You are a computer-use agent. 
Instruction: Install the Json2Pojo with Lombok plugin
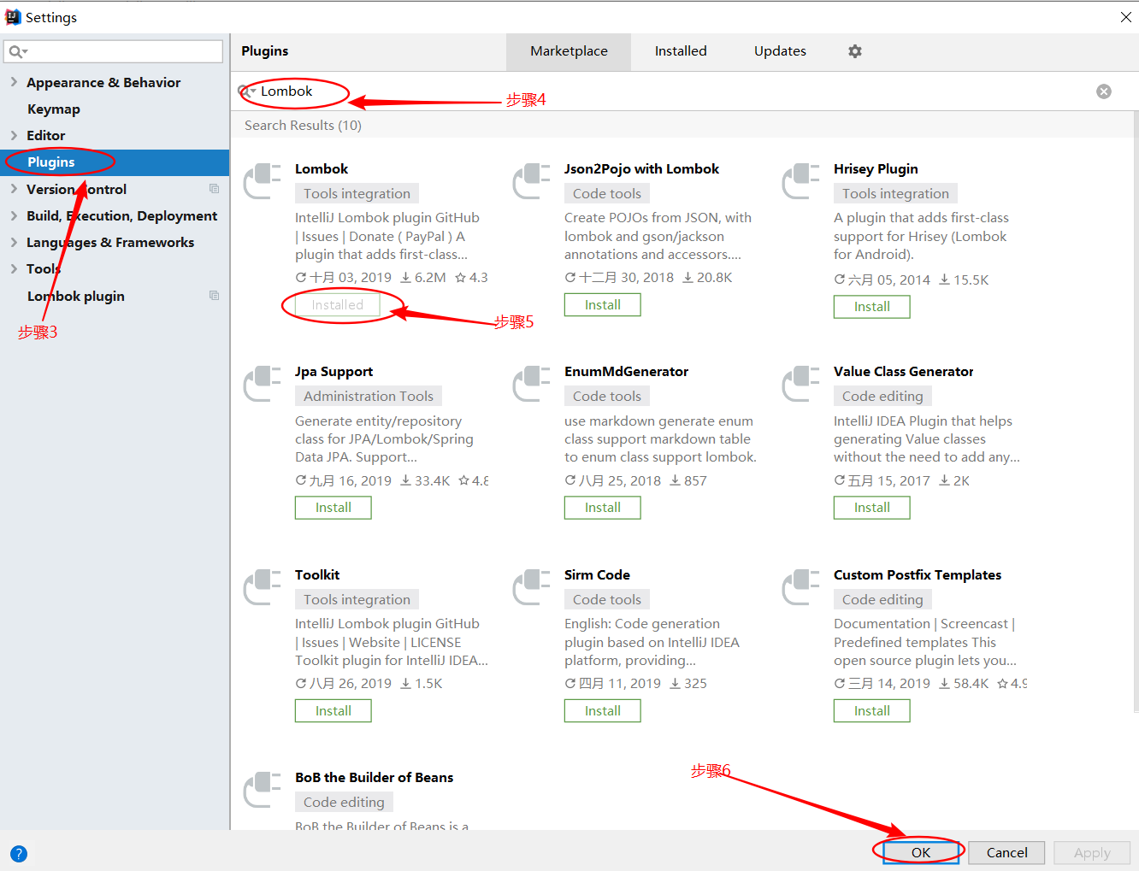click(603, 305)
